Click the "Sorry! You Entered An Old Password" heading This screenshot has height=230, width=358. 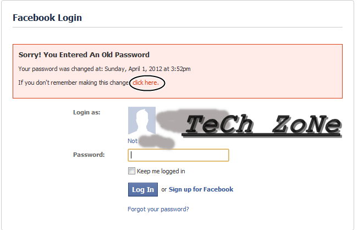pyautogui.click(x=84, y=55)
